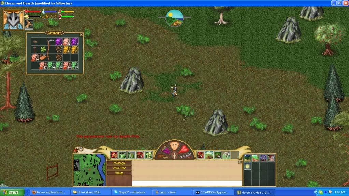Open kin list via red heart in the arch menu
This screenshot has width=349, height=196.
coord(184,149)
